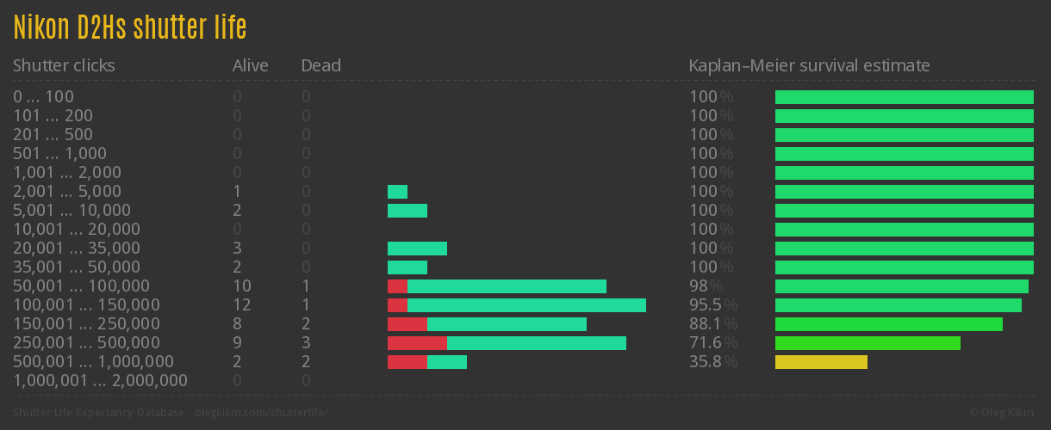Click the alive count 12 in the 100,001–150,000 row

[241, 305]
